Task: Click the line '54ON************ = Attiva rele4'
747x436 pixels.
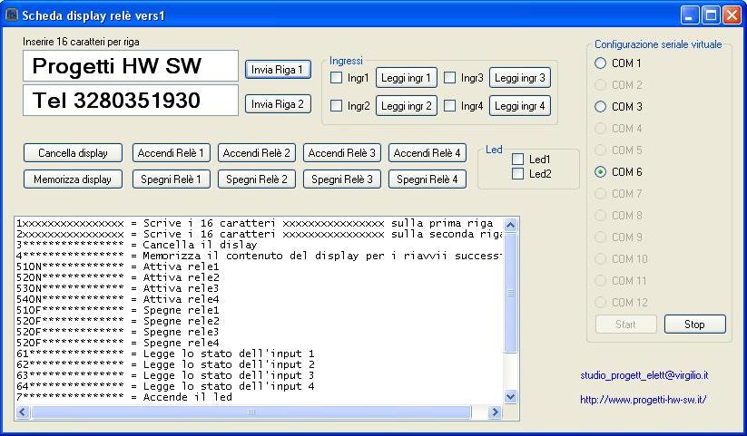Action: point(118,299)
